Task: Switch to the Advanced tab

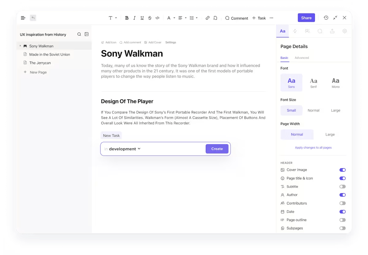Action: point(302,58)
